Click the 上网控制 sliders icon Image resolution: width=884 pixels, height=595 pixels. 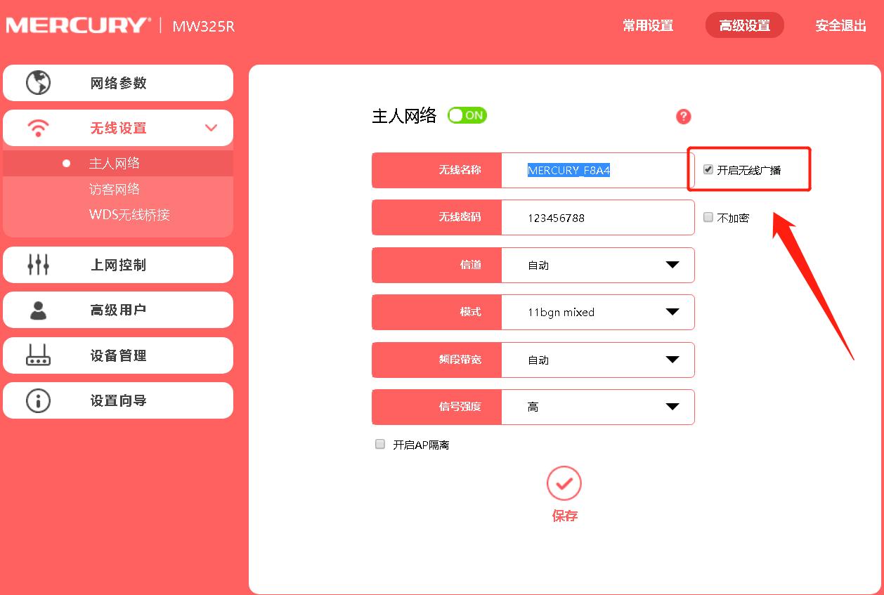pos(40,265)
